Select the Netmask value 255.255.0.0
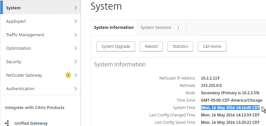 (211, 86)
